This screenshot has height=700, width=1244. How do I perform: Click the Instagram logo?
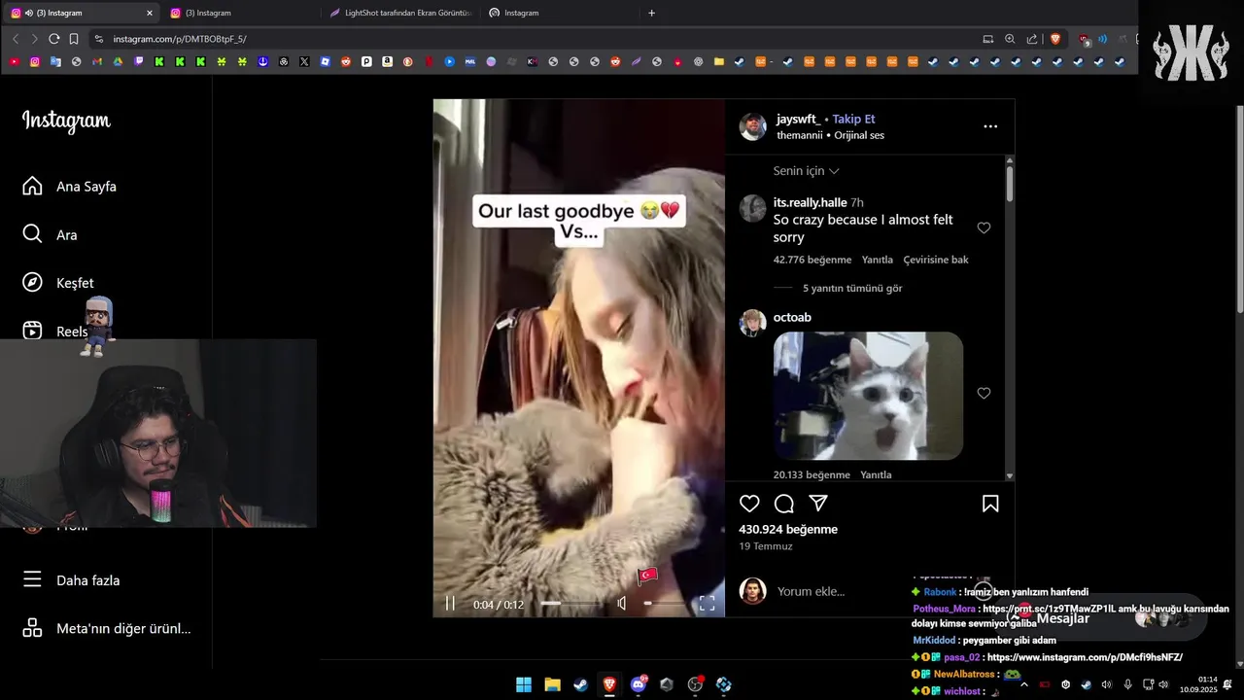(66, 121)
